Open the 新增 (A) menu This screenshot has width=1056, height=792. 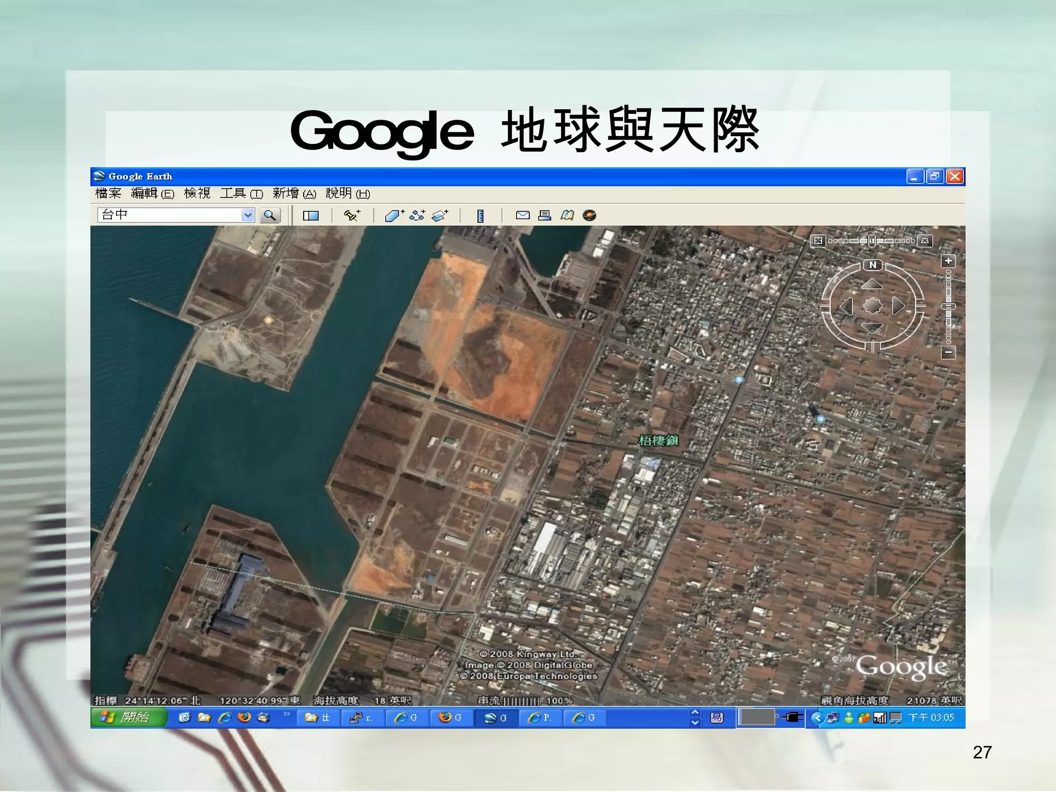point(294,193)
